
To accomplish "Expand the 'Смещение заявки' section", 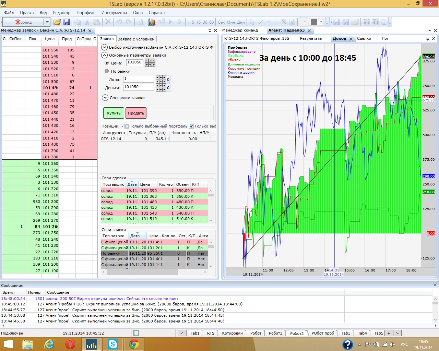I will tap(105, 98).
